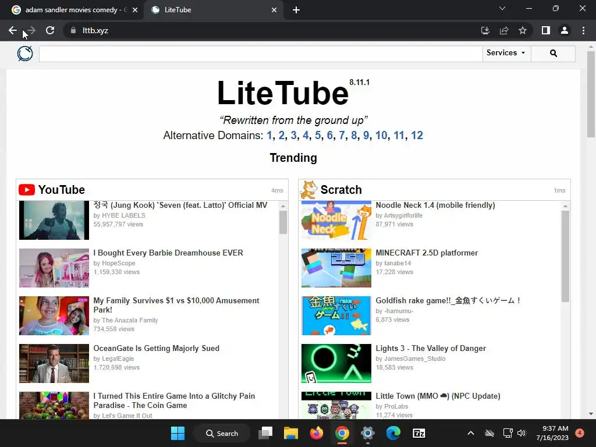Screen dimensions: 596x447
Task: Click the taskbar Search box
Action: 222,433
